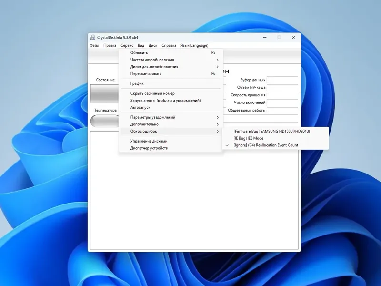381x286 pixels.
Task: Open Управление дисками
Action: (171, 141)
